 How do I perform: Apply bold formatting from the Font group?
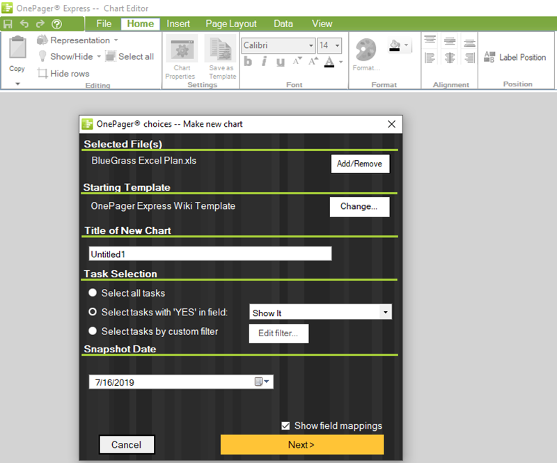pos(248,62)
